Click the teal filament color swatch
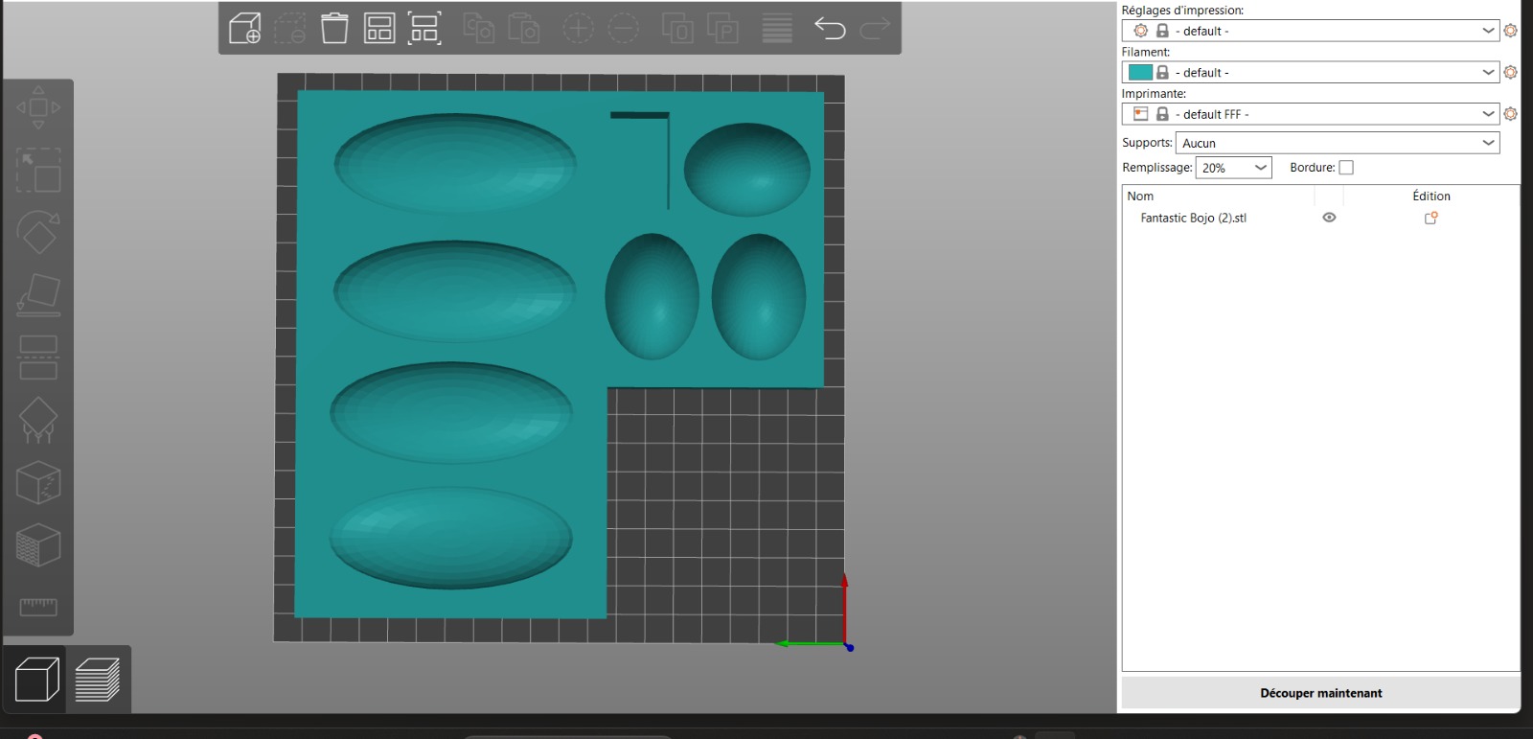1533x739 pixels. point(1140,73)
